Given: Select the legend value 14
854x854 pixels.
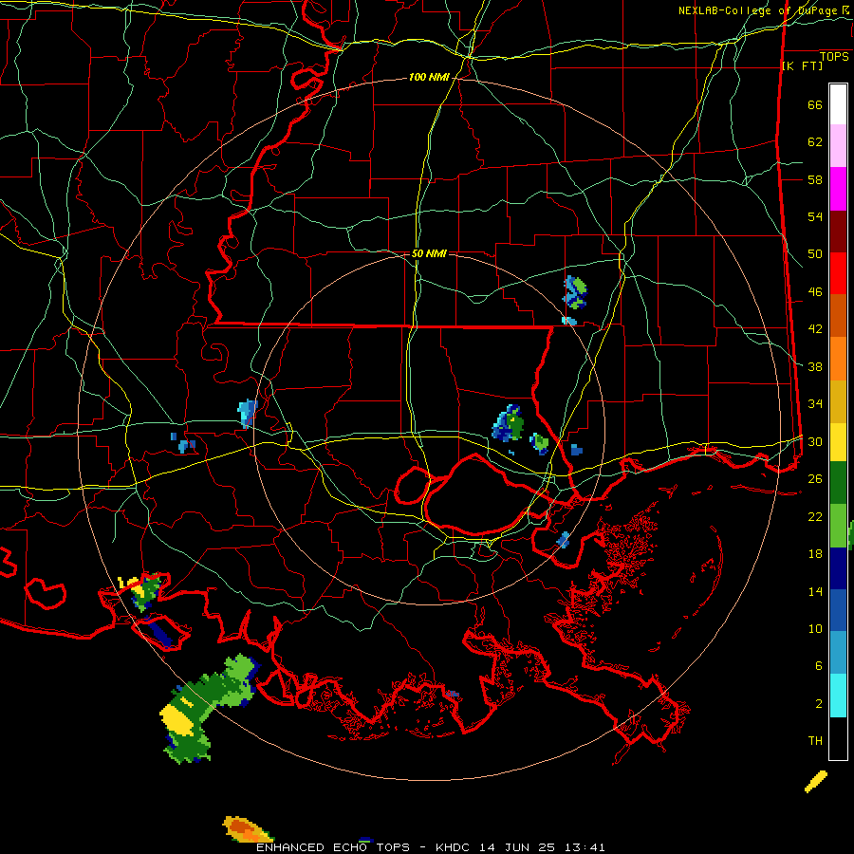Looking at the screenshot, I should click(x=815, y=591).
